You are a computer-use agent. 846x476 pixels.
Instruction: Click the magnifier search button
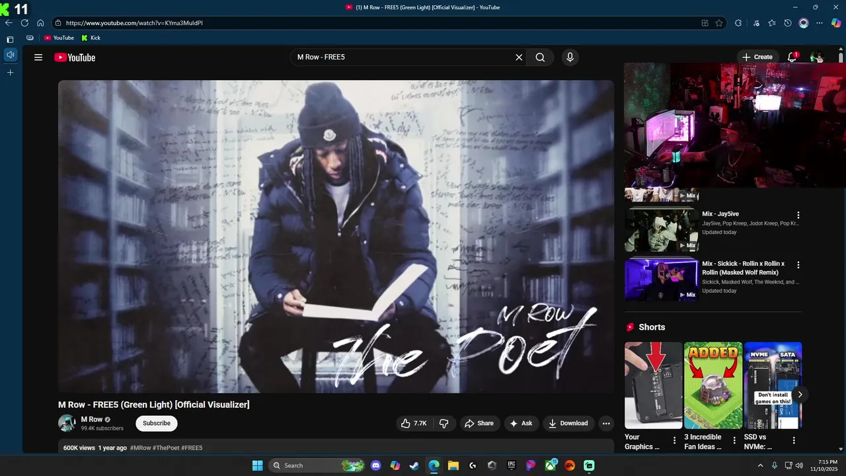[x=540, y=58]
